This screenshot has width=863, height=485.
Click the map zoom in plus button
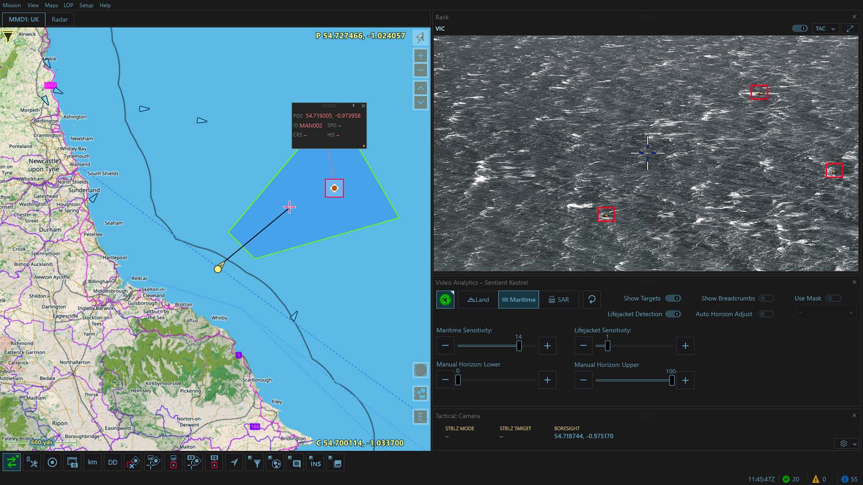[x=420, y=56]
